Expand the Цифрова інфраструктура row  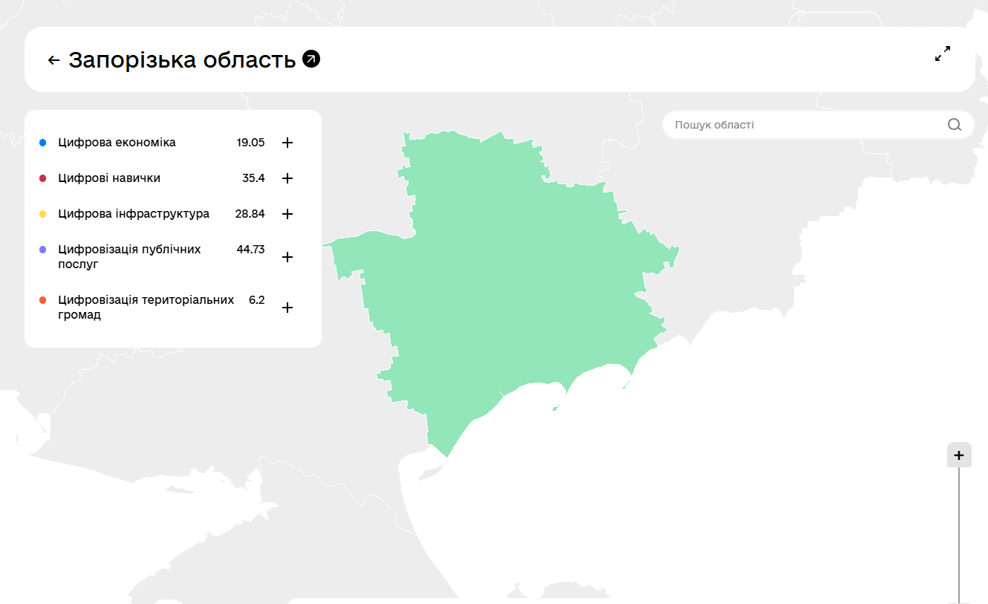pyautogui.click(x=287, y=214)
